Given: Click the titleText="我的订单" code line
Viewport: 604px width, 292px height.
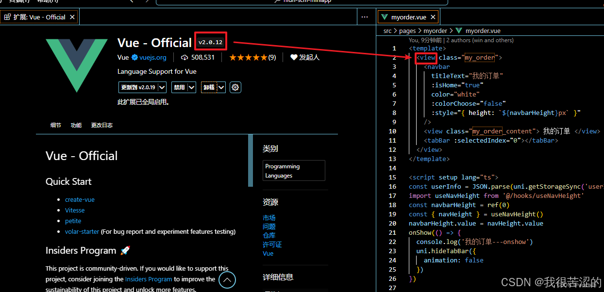Looking at the screenshot, I should (467, 76).
